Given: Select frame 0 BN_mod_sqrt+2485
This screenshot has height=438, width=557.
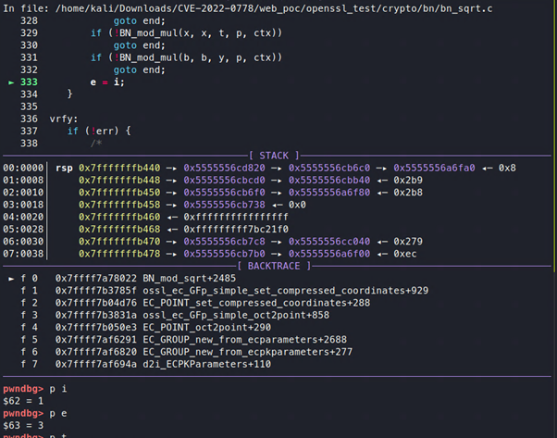Looking at the screenshot, I should (x=190, y=279).
